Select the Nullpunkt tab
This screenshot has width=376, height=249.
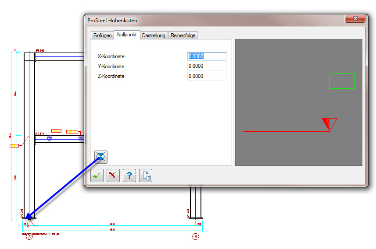click(x=127, y=35)
